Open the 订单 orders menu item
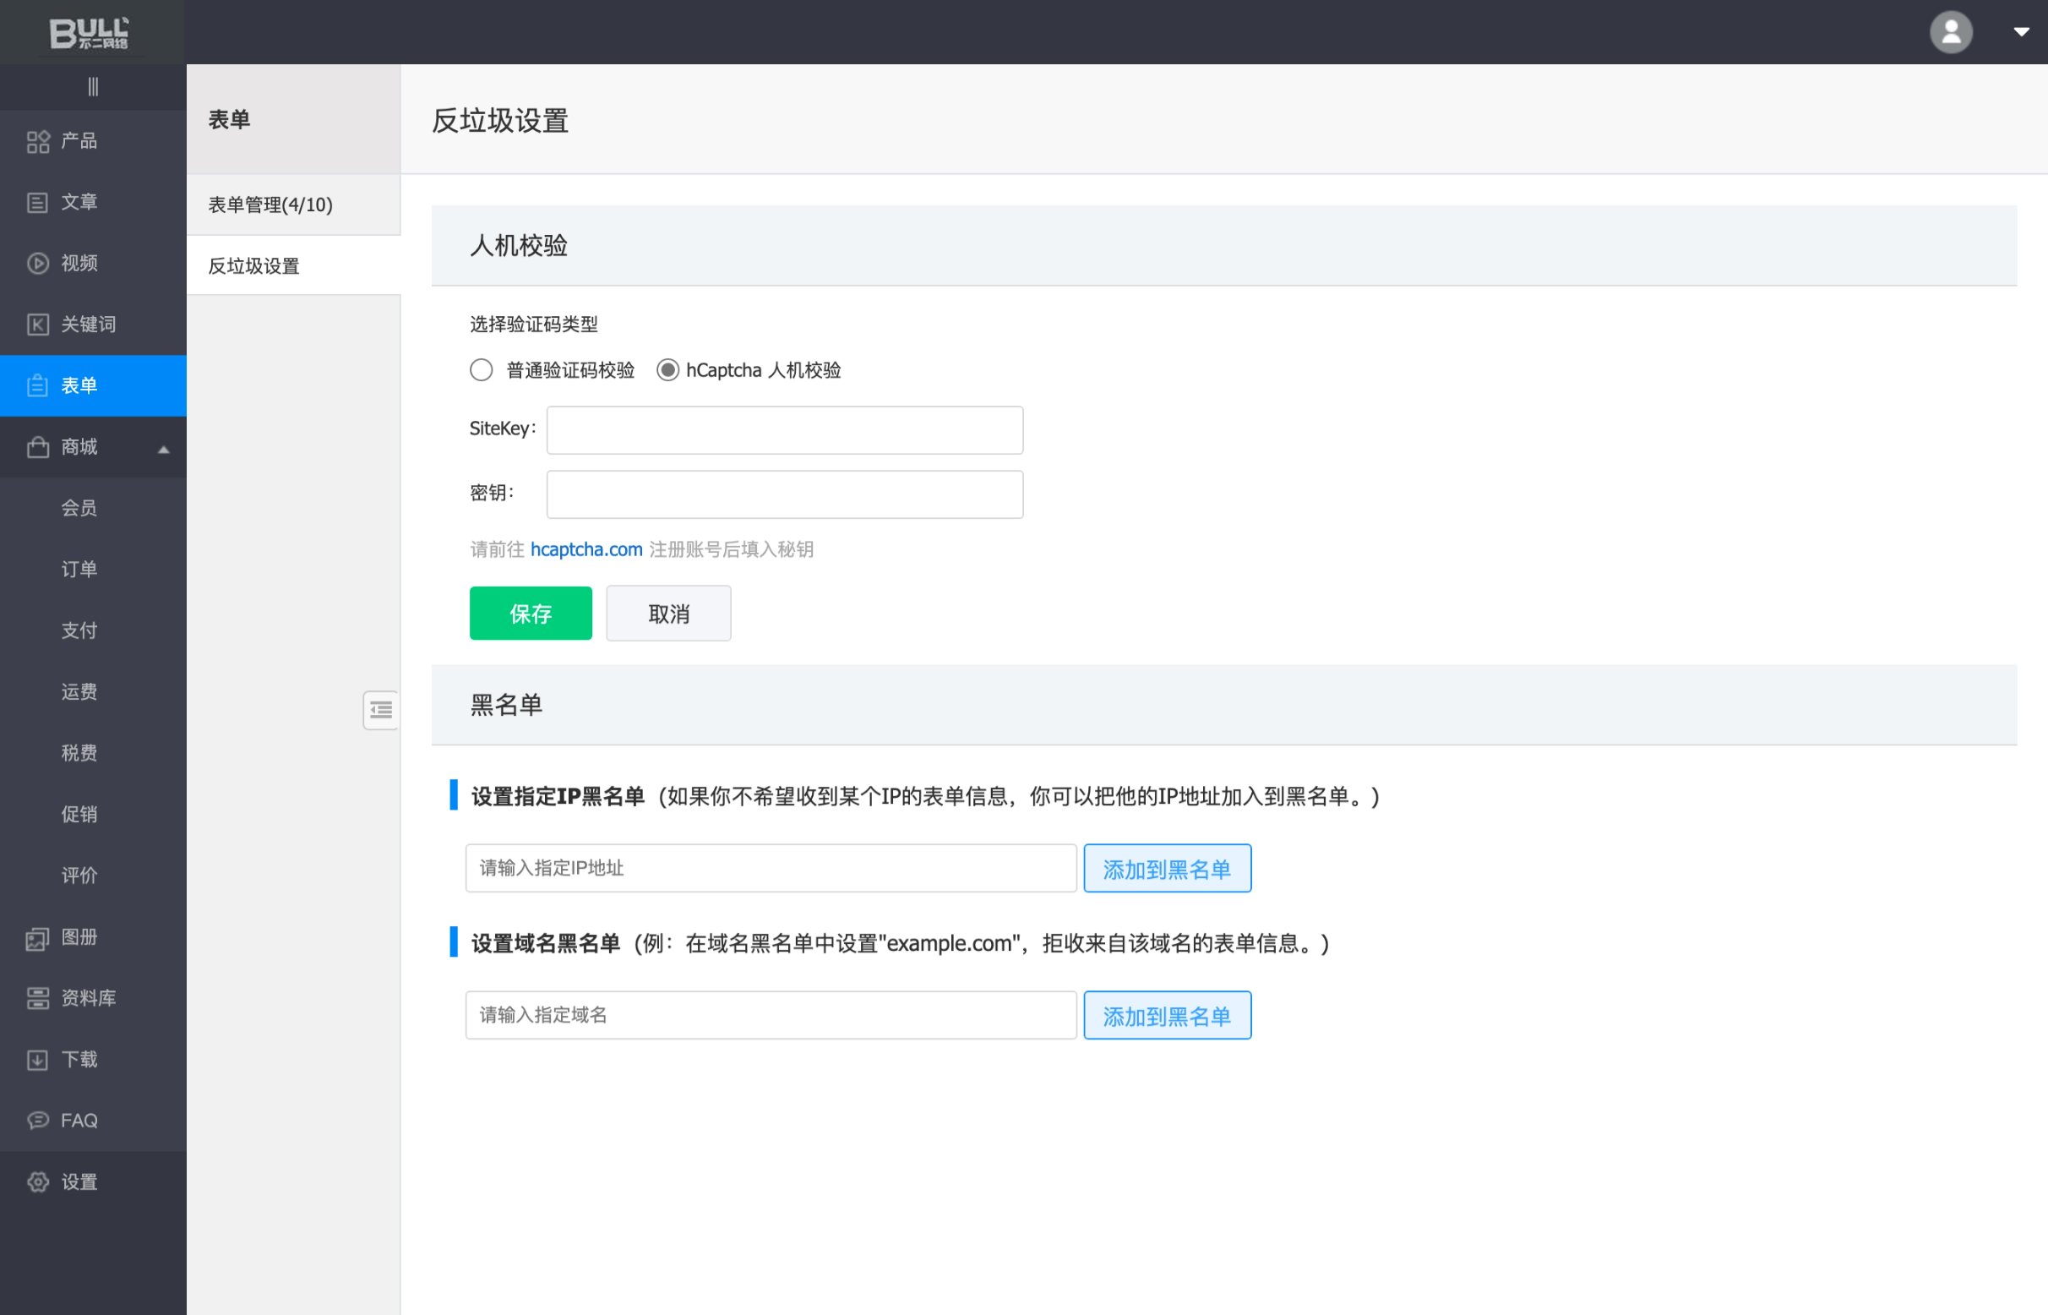The height and width of the screenshot is (1315, 2048). click(79, 570)
